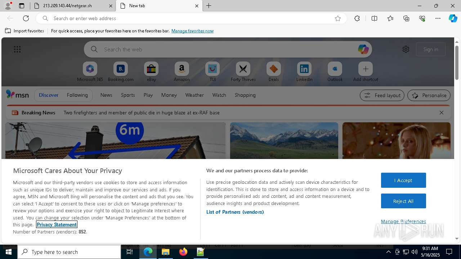
Task: Open the Microsoft 365 shortcut
Action: coord(90,72)
